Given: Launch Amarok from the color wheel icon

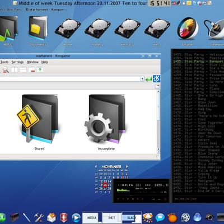Looking at the screenshot, I should (188, 29).
